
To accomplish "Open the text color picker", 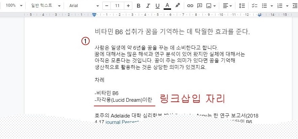I will (167, 6).
